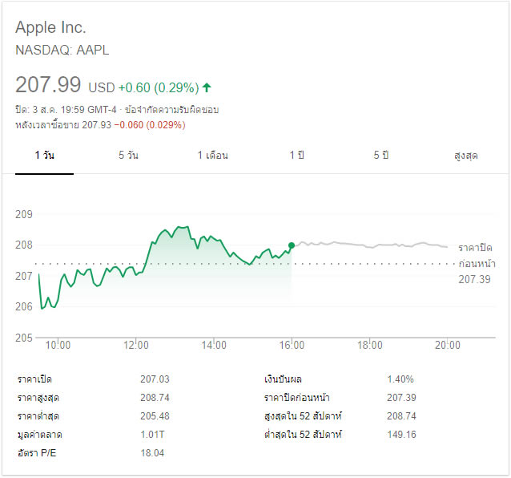Switch to the 5 ปี tab
Viewport: 511px width, 478px height.
[380, 156]
